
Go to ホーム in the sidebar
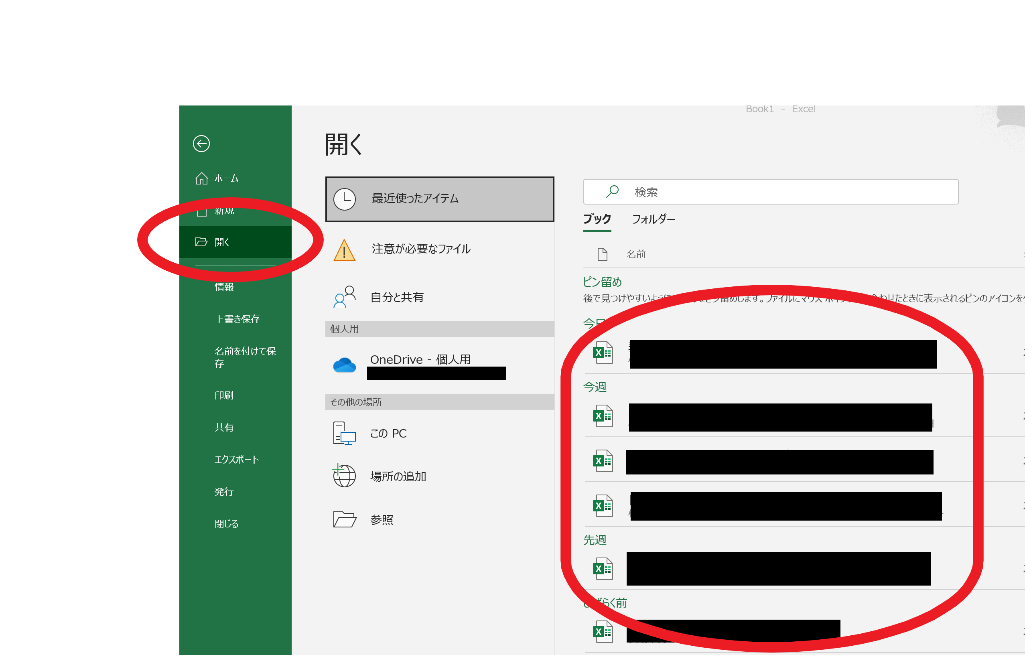coord(235,178)
